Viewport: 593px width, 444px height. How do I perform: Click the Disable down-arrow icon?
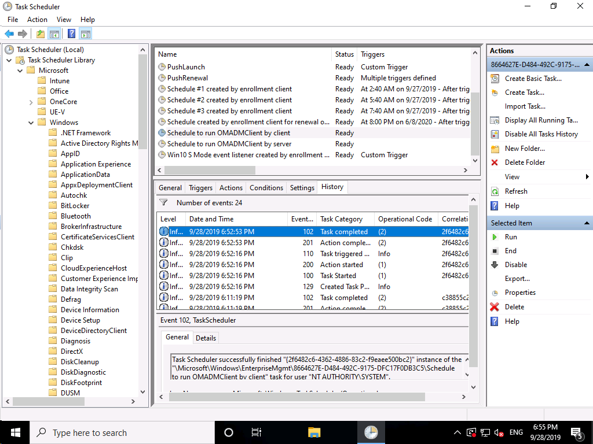click(495, 265)
